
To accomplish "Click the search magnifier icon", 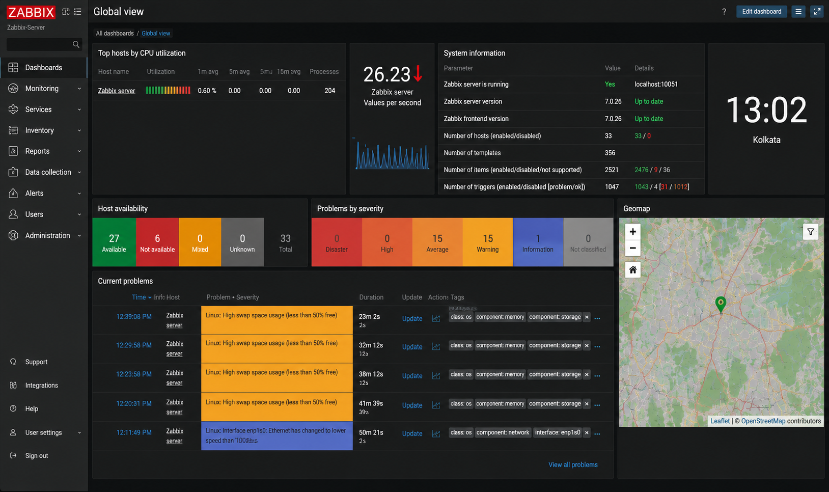I will click(x=76, y=44).
